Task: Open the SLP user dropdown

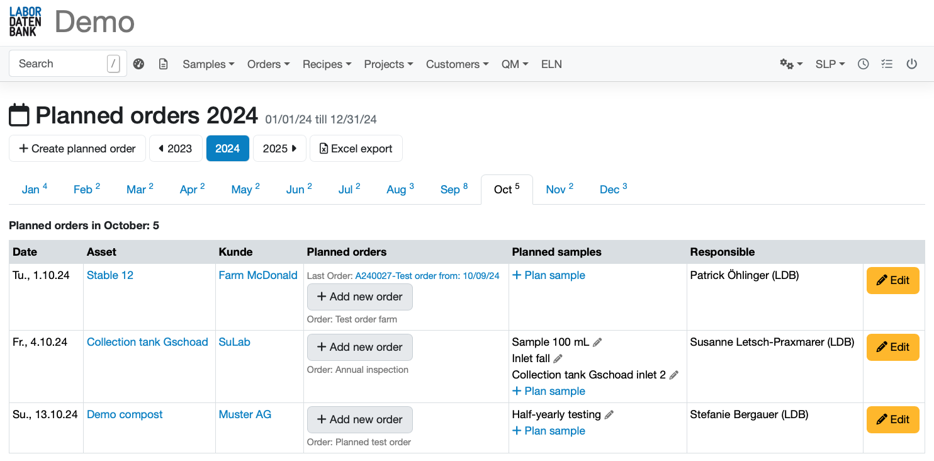Action: pyautogui.click(x=830, y=64)
